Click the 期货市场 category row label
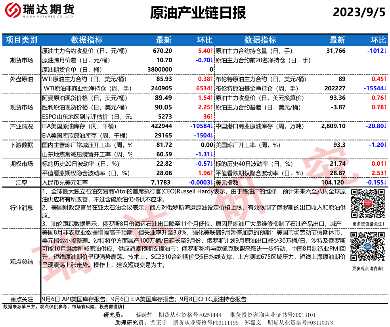The height and width of the screenshot is (327, 390). [x=21, y=60]
